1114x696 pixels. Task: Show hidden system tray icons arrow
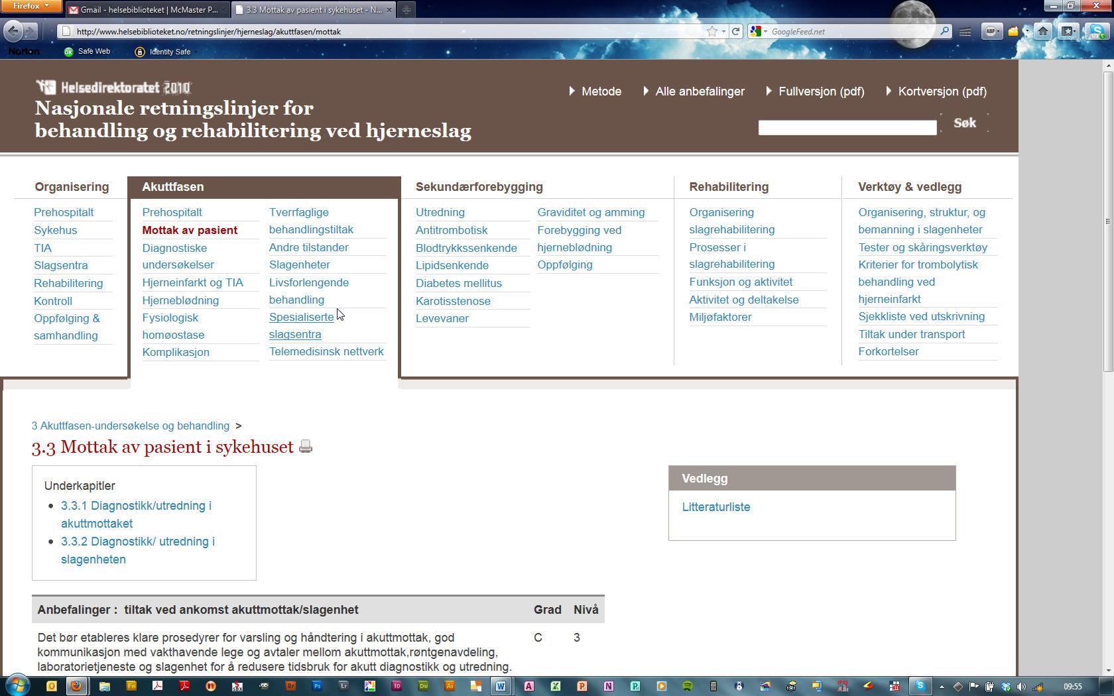942,687
